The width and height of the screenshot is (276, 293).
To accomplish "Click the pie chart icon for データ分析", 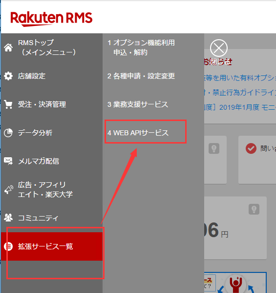I will tap(8, 133).
